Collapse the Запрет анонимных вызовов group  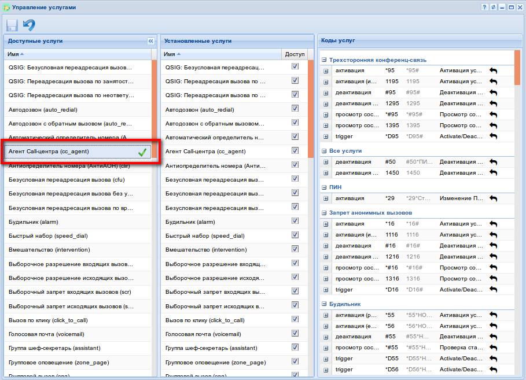click(324, 213)
